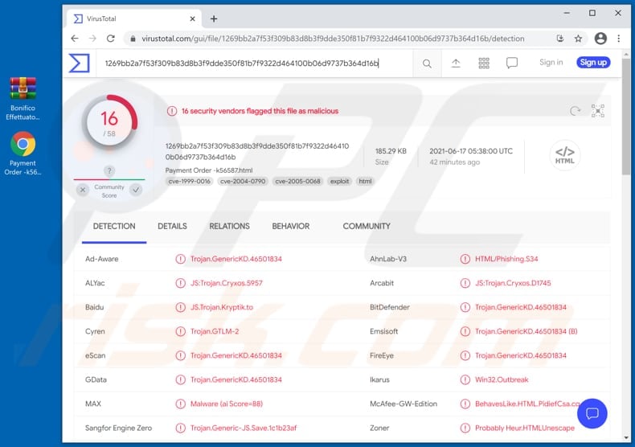Open a new browser tab
The image size is (635, 447).
214,18
